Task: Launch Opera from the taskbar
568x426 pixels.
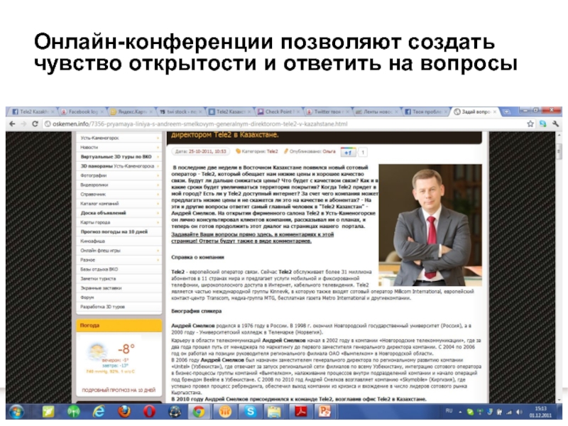Action: [149, 412]
